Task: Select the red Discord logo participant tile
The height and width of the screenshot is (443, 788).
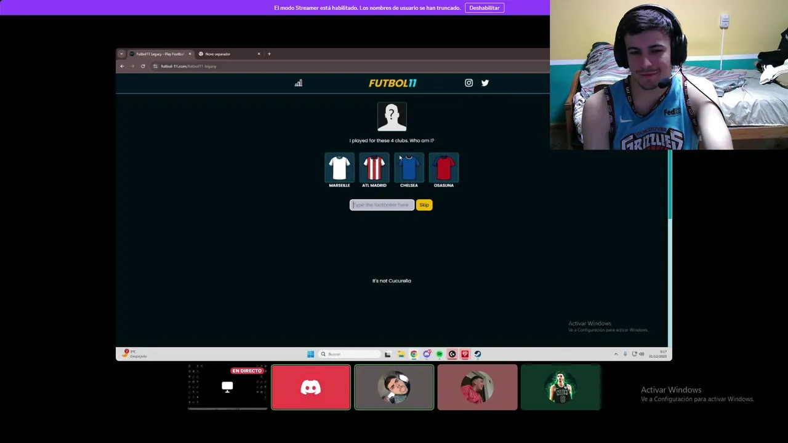Action: (x=311, y=387)
